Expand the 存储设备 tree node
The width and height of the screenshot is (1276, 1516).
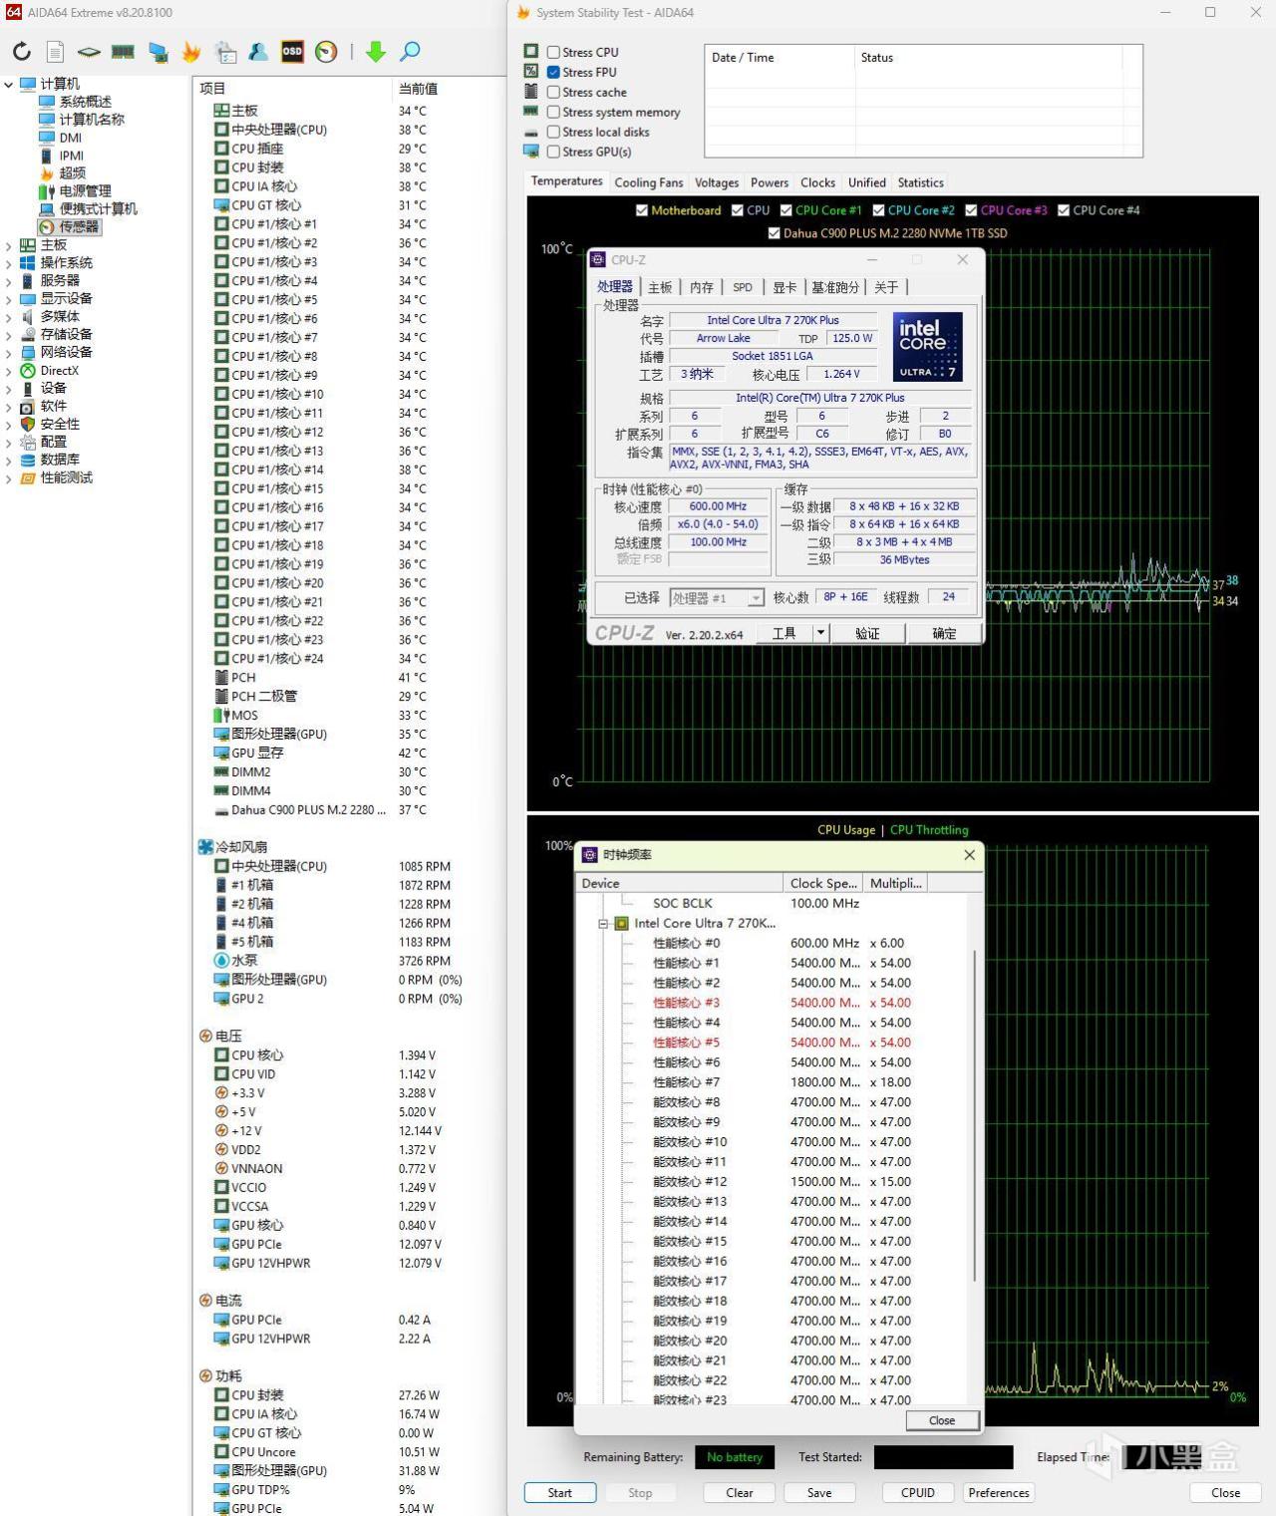(x=9, y=335)
